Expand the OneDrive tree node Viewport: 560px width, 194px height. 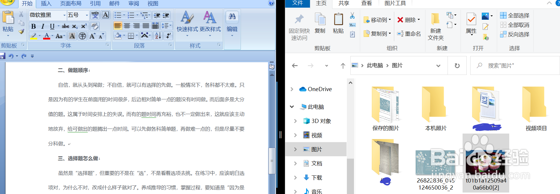292,89
